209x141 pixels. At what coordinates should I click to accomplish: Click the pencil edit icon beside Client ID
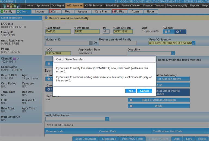[18, 59]
